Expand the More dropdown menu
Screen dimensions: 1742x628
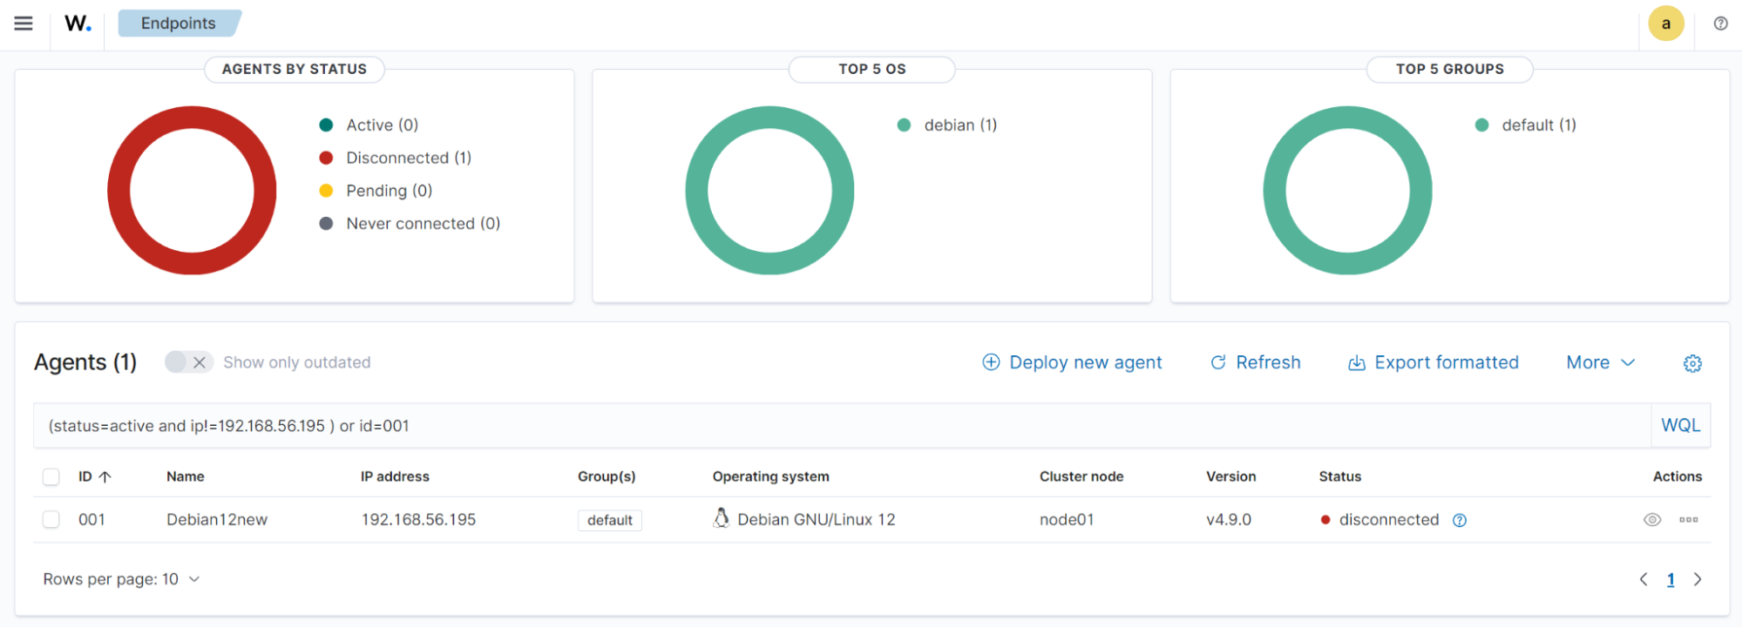point(1600,362)
